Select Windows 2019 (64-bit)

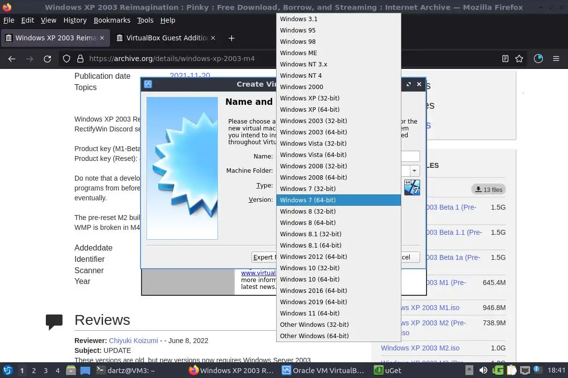[338, 302]
